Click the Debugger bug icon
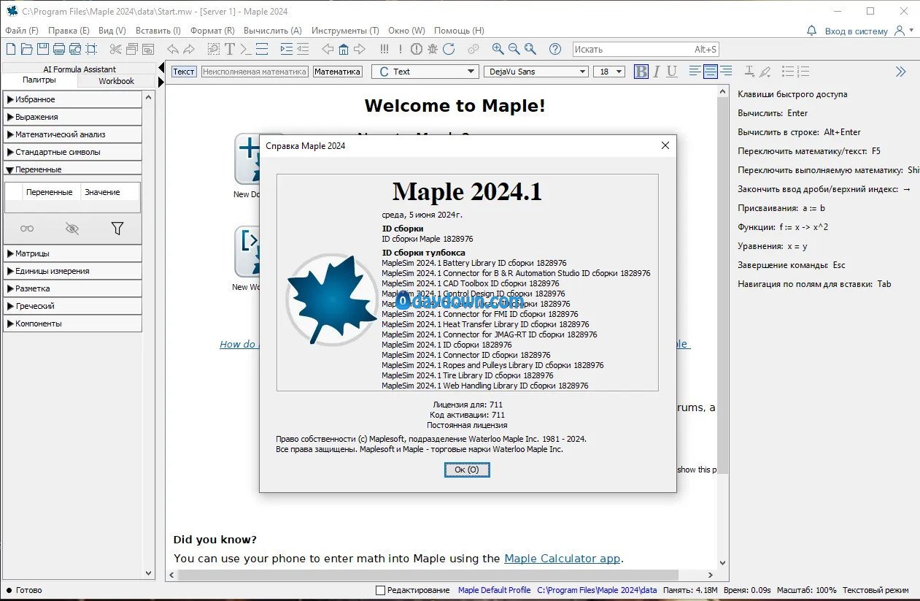920x601 pixels. click(432, 49)
